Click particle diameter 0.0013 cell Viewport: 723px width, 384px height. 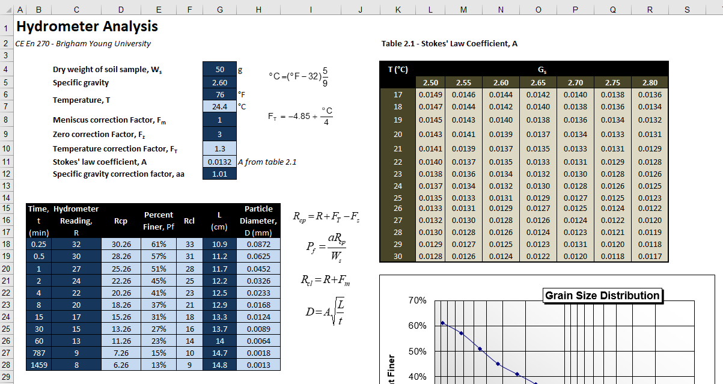click(258, 365)
